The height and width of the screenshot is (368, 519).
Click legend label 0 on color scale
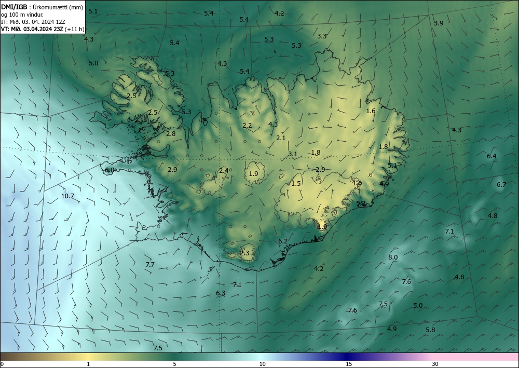click(2, 364)
